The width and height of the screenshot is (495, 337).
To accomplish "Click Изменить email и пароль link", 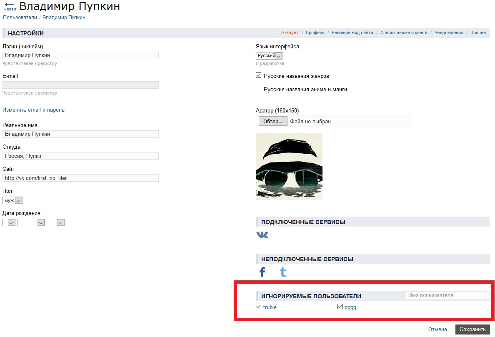I will tap(34, 110).
